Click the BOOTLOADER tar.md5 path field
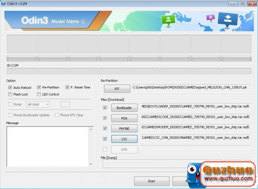Viewport: 258px width, 189px height. point(196,107)
